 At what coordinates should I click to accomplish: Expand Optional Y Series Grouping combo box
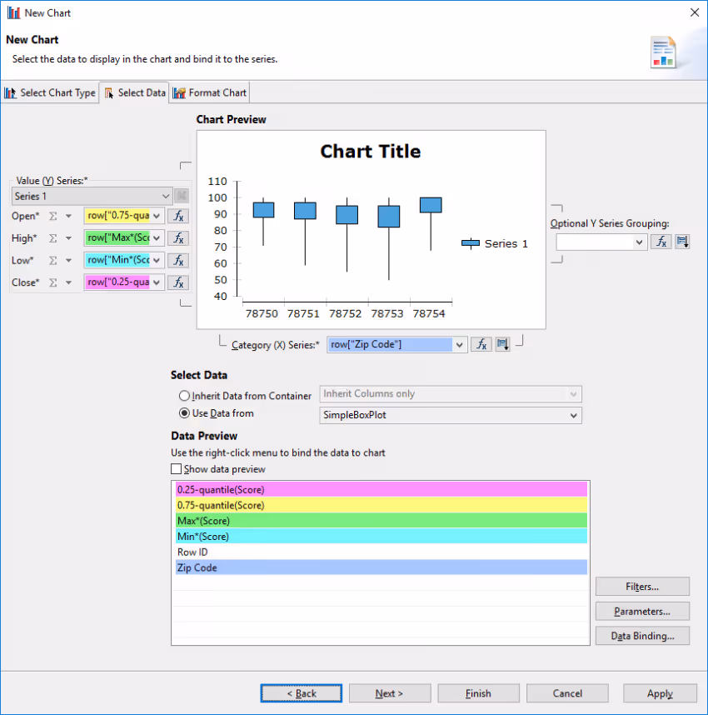pos(639,242)
